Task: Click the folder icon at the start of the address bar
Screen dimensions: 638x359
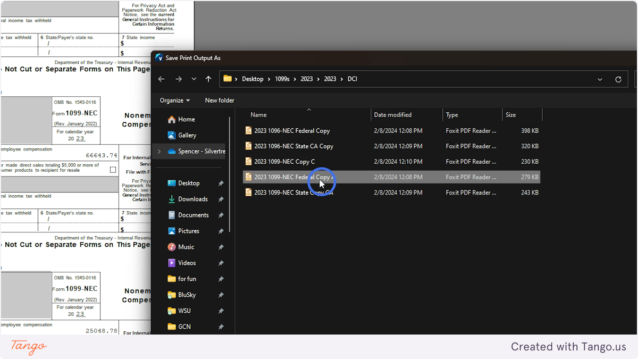Action: tap(226, 79)
